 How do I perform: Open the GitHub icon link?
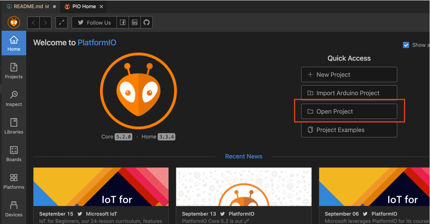tap(147, 22)
